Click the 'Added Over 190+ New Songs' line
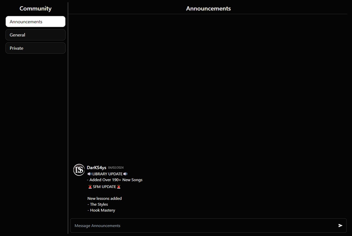 click(x=115, y=180)
